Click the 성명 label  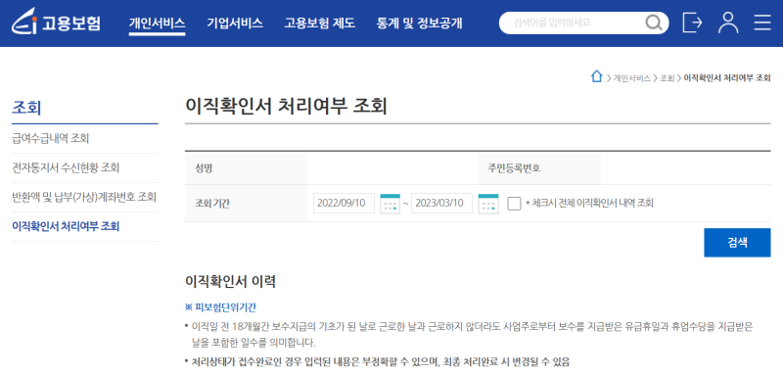(204, 168)
